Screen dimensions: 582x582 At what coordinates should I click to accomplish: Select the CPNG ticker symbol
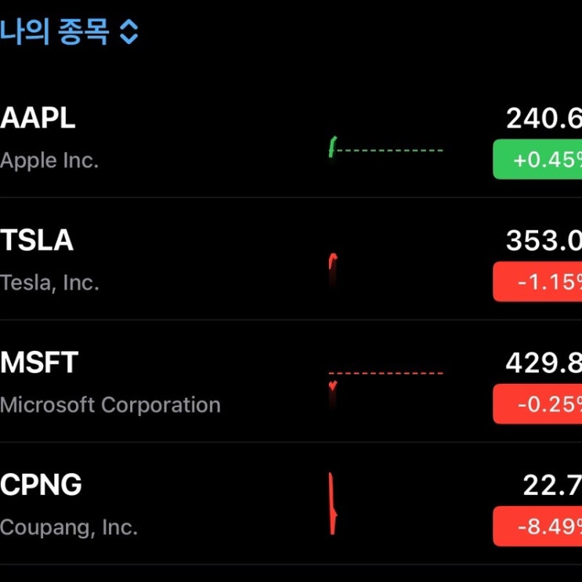click(x=42, y=485)
